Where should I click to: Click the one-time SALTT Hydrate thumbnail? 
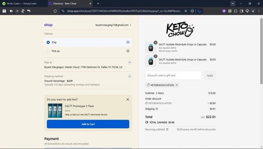(x=151, y=61)
